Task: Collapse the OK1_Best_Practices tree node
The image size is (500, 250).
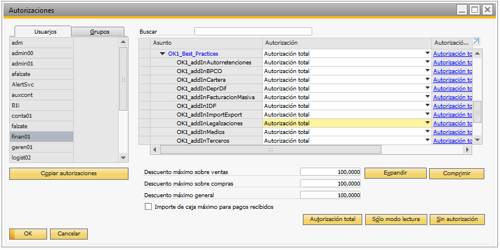Action: [x=163, y=54]
